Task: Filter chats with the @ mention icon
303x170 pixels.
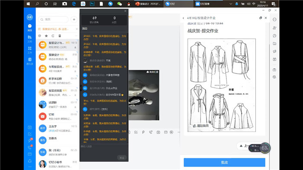Action: pos(40,36)
